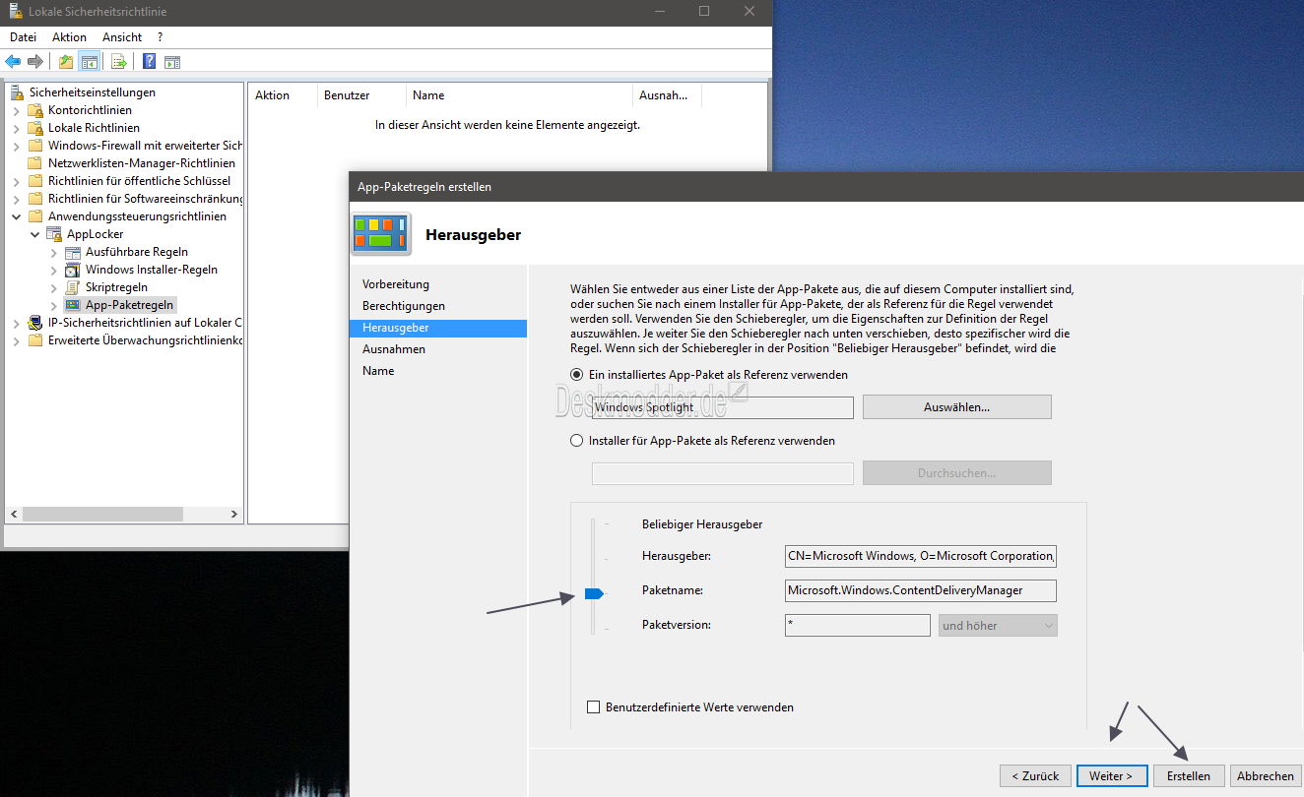Click the tree pane horizontal scrollbar
This screenshot has height=797, width=1304.
123,514
